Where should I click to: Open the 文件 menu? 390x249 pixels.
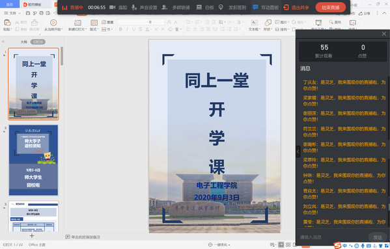pyautogui.click(x=12, y=13)
